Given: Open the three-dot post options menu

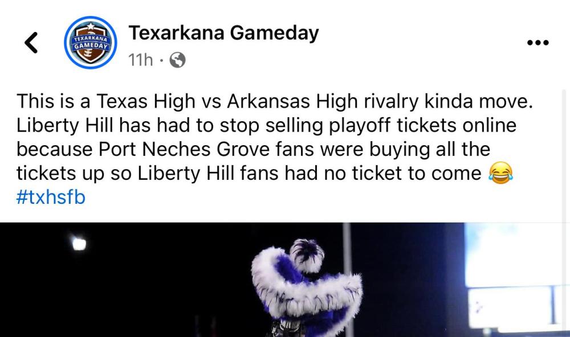Looking at the screenshot, I should [x=538, y=43].
